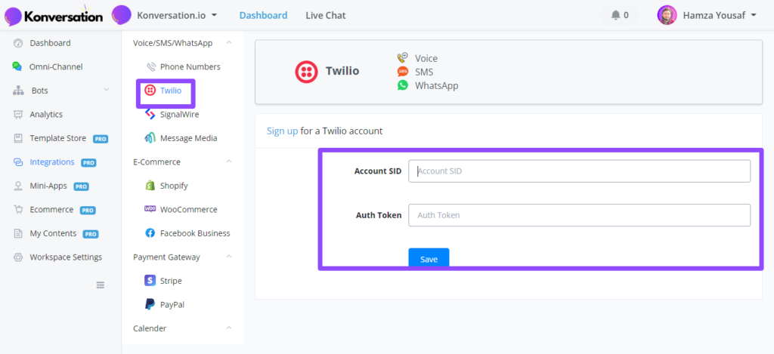The height and width of the screenshot is (354, 774).
Task: Click the Shopify bag icon
Action: [150, 186]
